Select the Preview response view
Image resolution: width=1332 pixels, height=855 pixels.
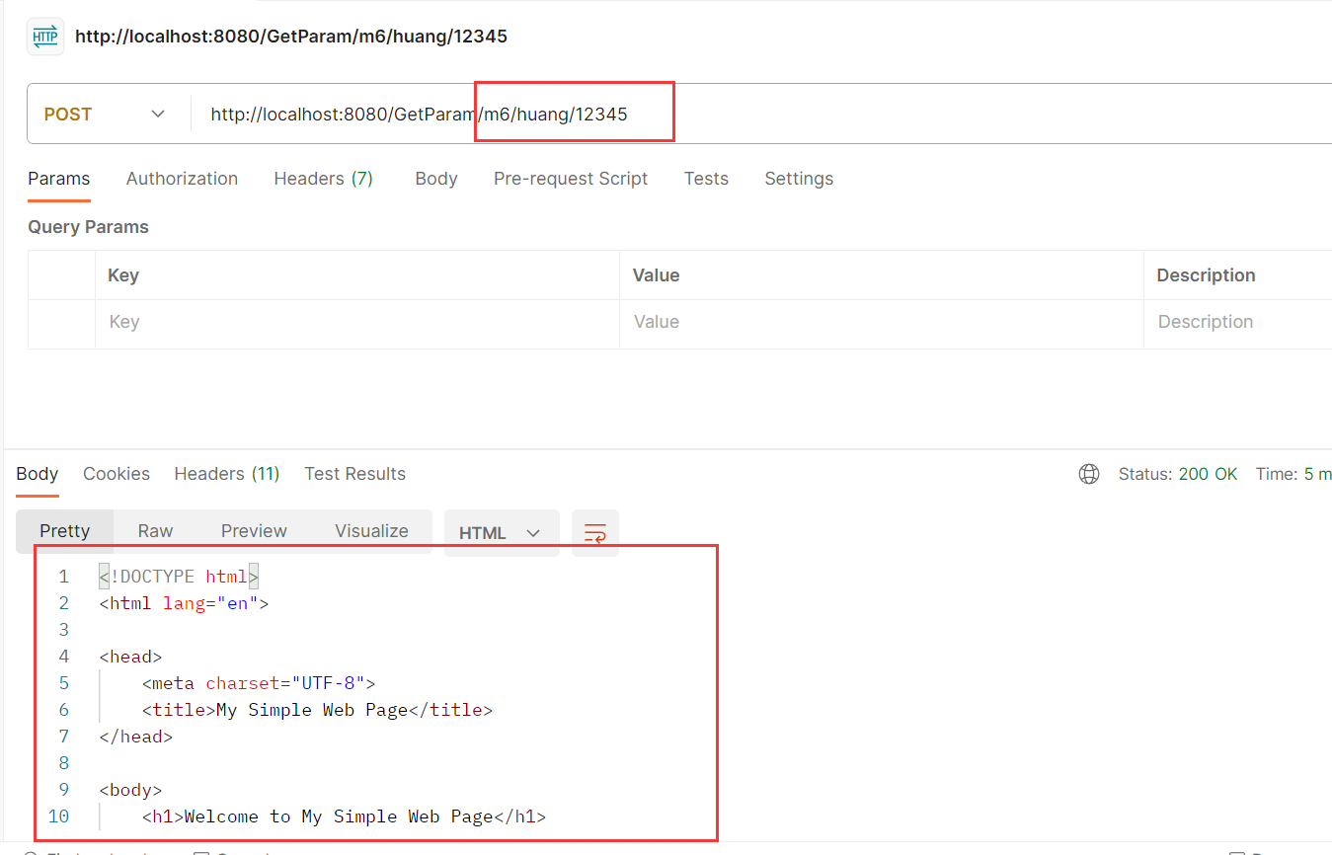[254, 531]
